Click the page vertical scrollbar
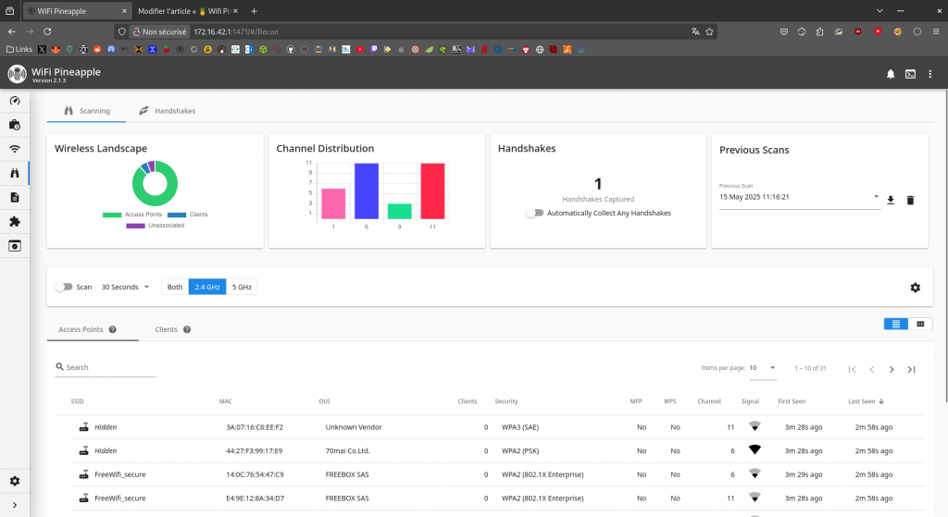Viewport: 948px width, 517px height. click(x=945, y=246)
